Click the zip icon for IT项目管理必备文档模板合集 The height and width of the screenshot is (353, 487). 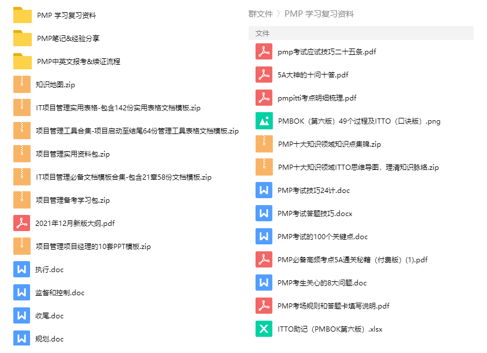pyautogui.click(x=22, y=177)
